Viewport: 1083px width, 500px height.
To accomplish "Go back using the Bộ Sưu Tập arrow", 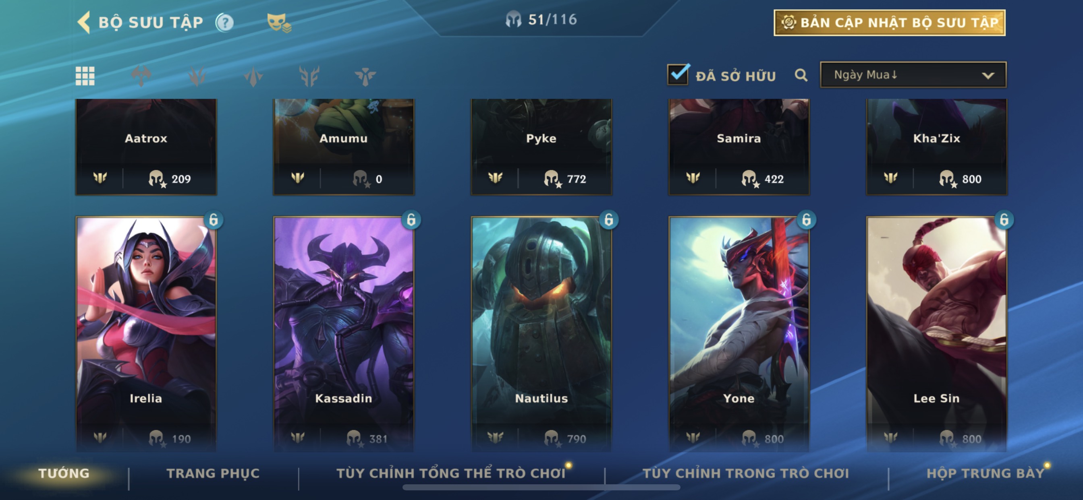I will [84, 22].
